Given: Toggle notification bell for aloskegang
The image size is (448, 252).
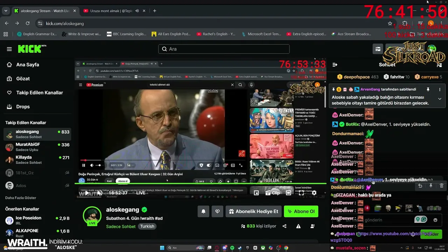Looking at the screenshot, I should point(203,211).
